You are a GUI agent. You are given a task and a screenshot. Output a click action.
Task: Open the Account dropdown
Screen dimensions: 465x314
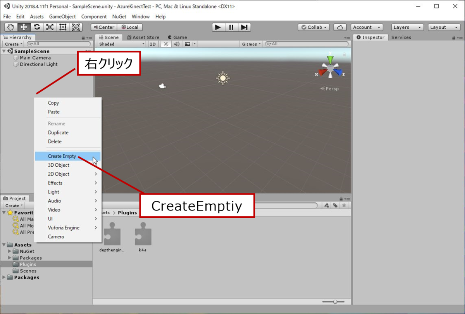click(367, 27)
